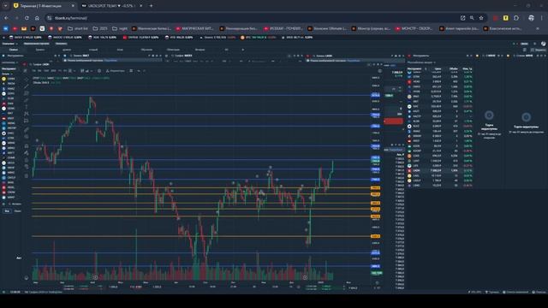Image resolution: width=548 pixels, height=308 pixels.
Task: Open the 'night' bookmarks folder
Action: [120, 28]
